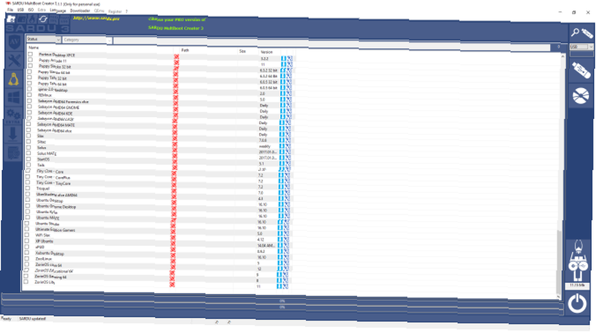Image resolution: width=596 pixels, height=333 pixels.
Task: Check the Puppy Arcade 11 checkbox
Action: pos(30,60)
